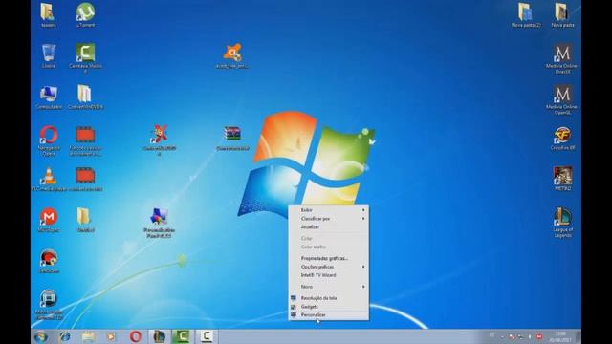612x344 pixels.
Task: Launch Internet Explorer from the taskbar
Action: click(65, 336)
